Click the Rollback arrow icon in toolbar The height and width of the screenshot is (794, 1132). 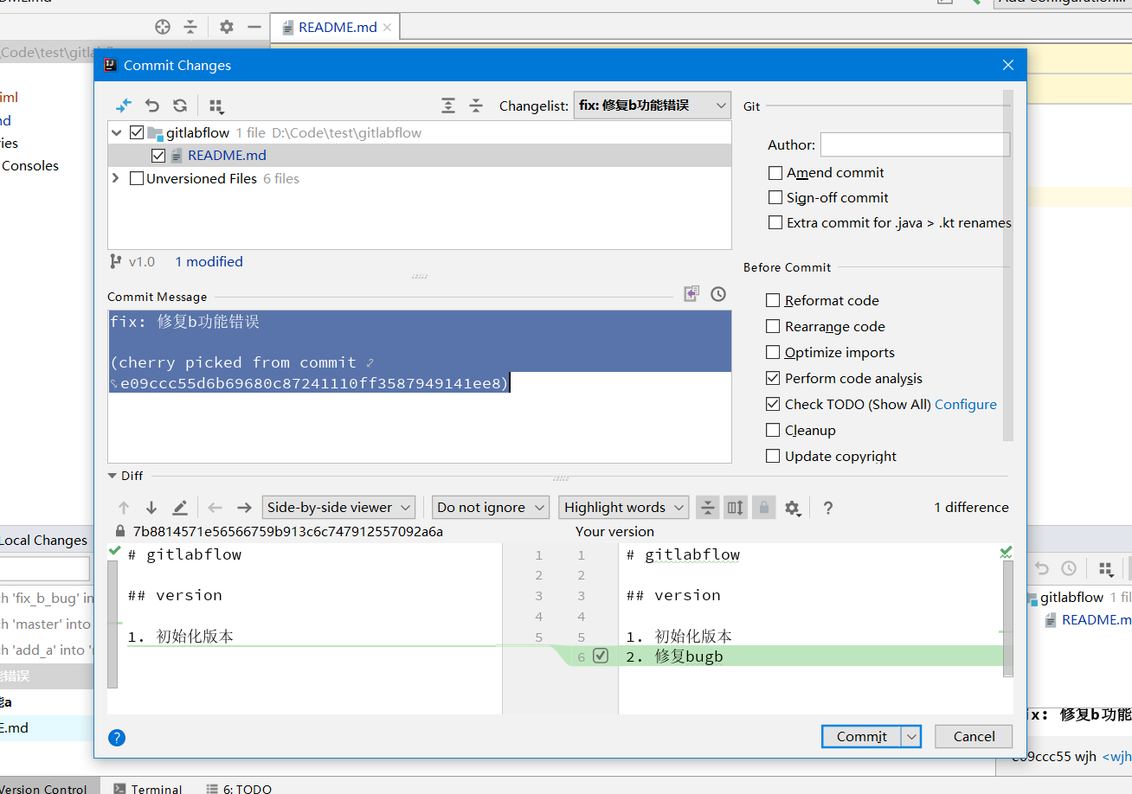click(x=152, y=106)
